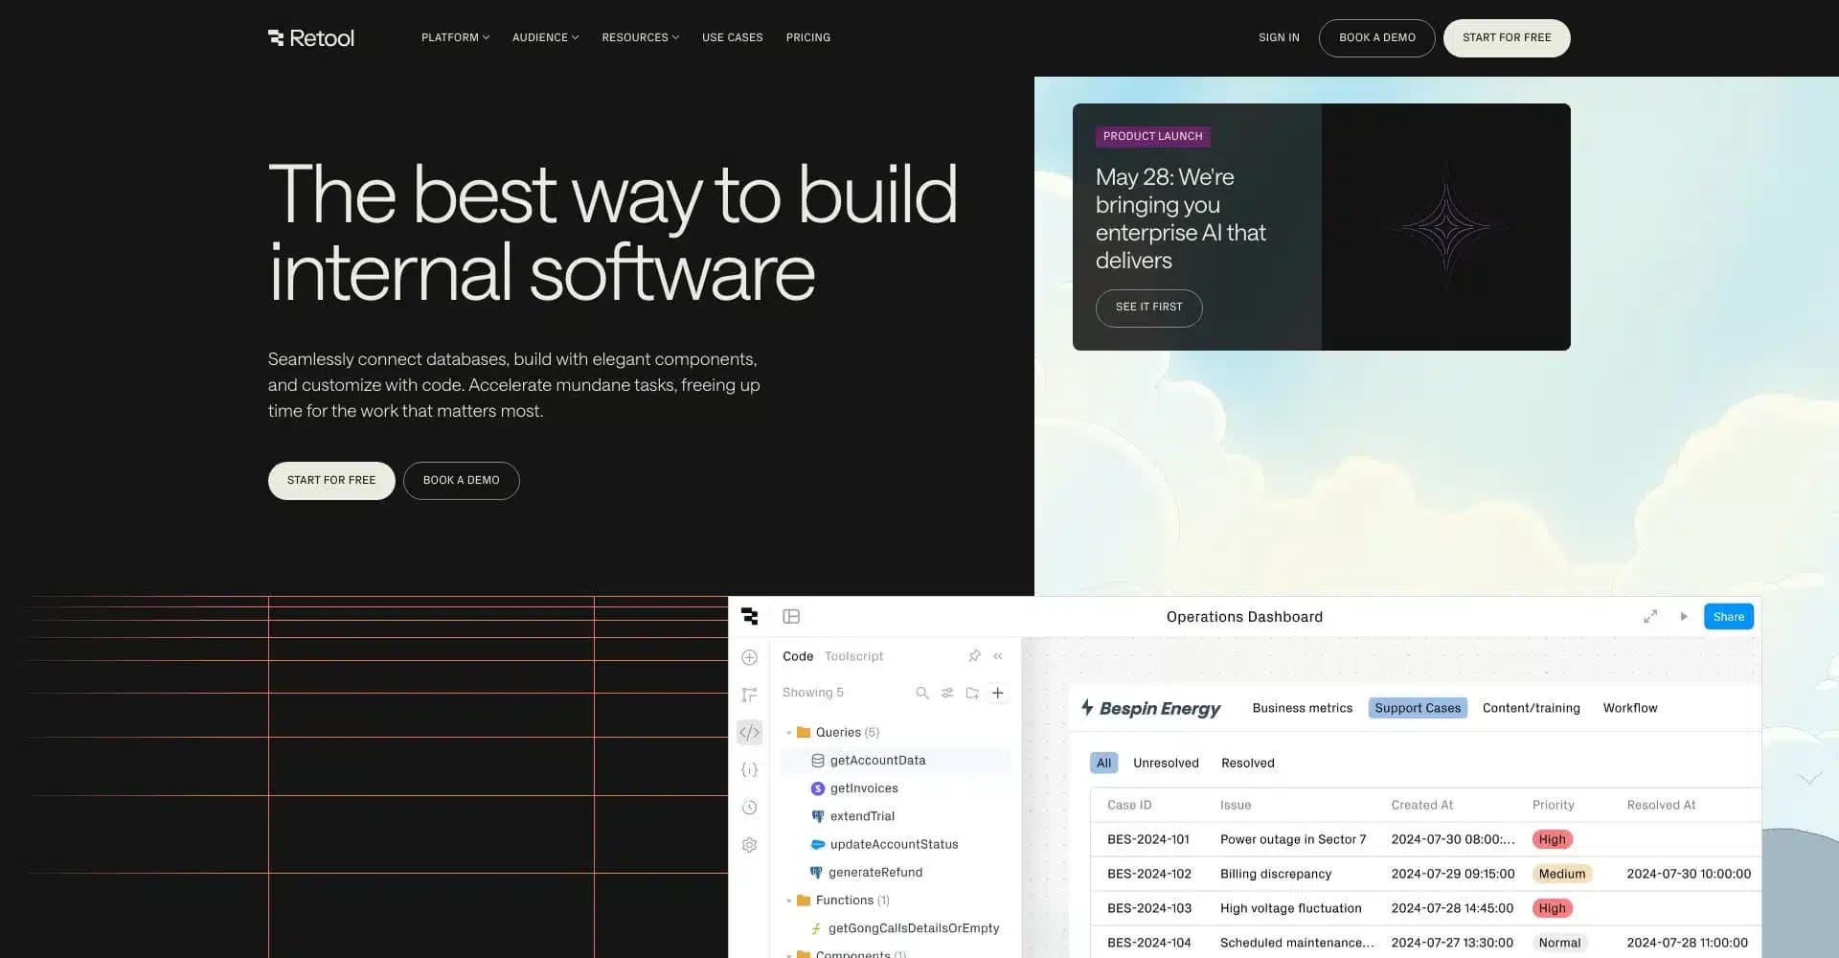
Task: Open the history clock sidebar icon
Action: (749, 808)
